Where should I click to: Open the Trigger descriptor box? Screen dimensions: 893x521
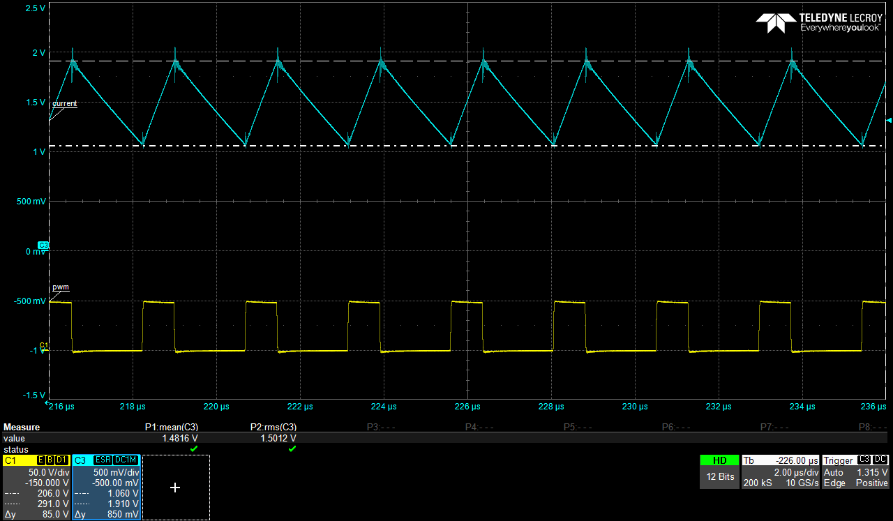pyautogui.click(x=855, y=471)
